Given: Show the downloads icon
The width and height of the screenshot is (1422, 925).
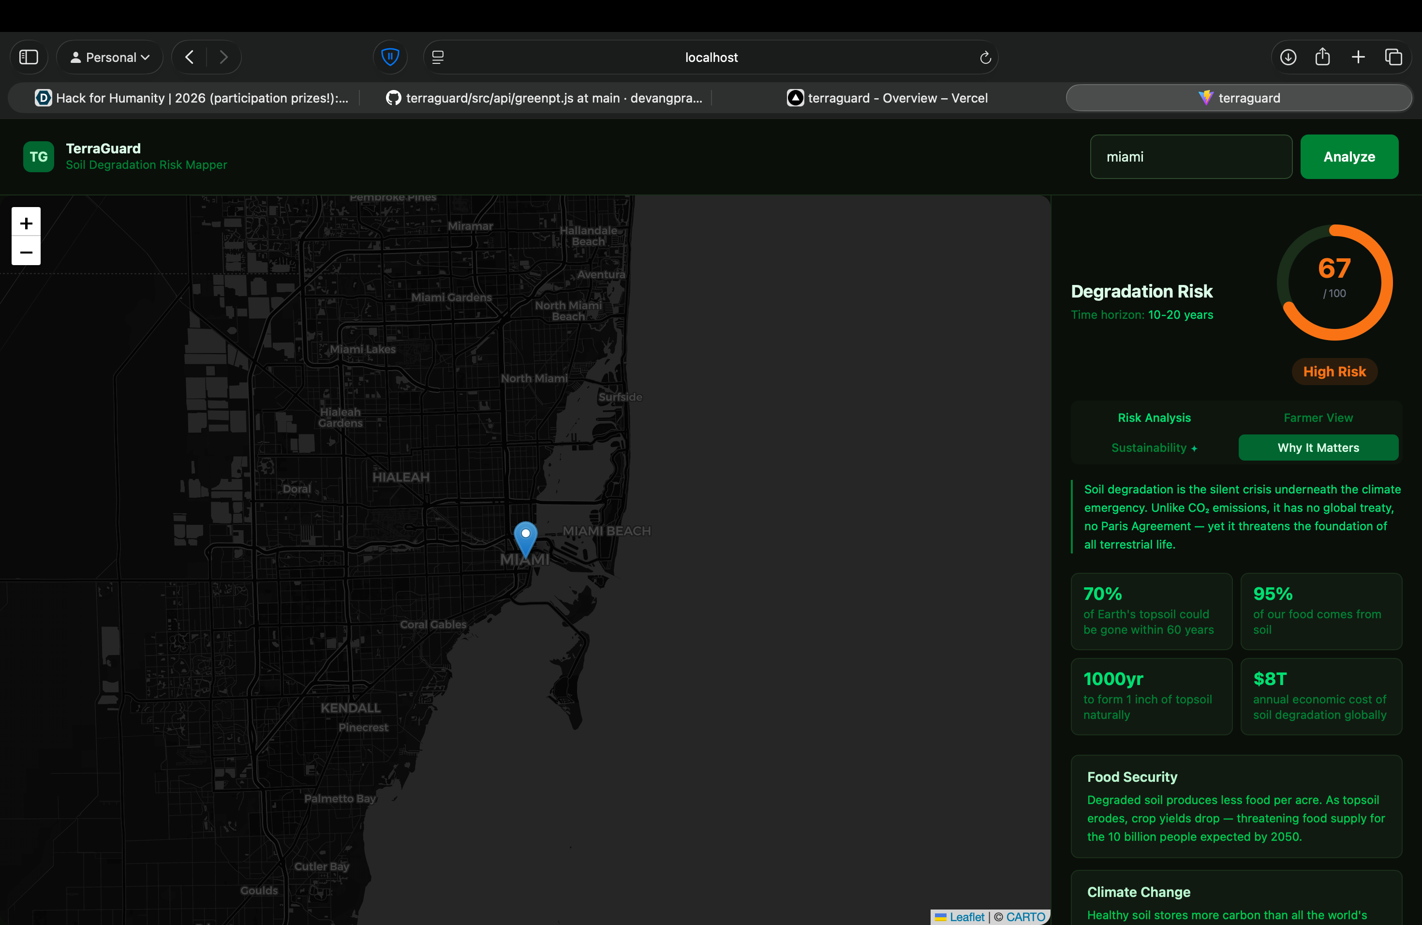Looking at the screenshot, I should [1288, 58].
